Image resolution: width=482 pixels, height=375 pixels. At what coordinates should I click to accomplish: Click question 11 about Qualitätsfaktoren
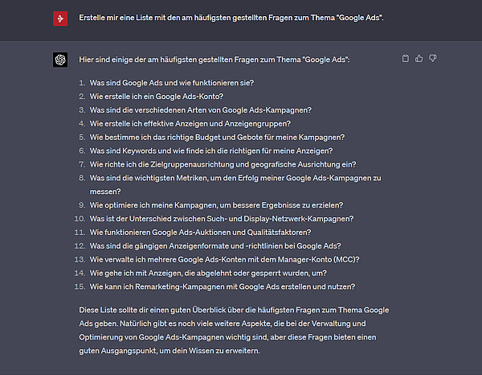[200, 232]
